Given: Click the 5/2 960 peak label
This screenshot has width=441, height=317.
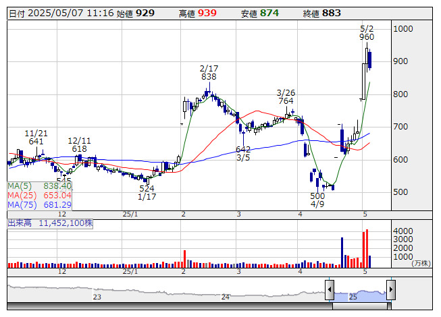Looking at the screenshot, I should 367,33.
